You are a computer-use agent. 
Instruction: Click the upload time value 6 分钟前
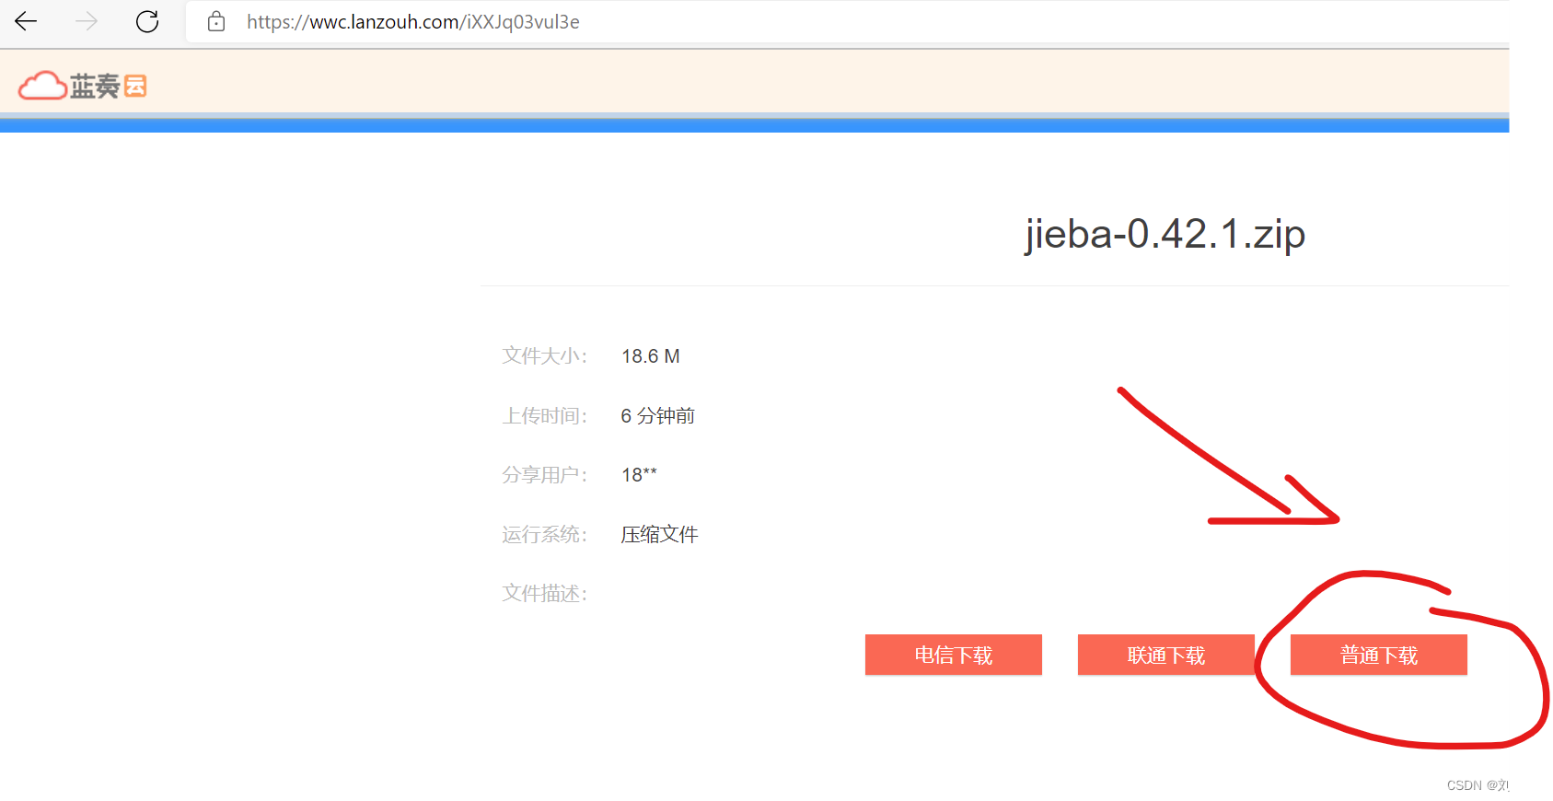(x=658, y=416)
